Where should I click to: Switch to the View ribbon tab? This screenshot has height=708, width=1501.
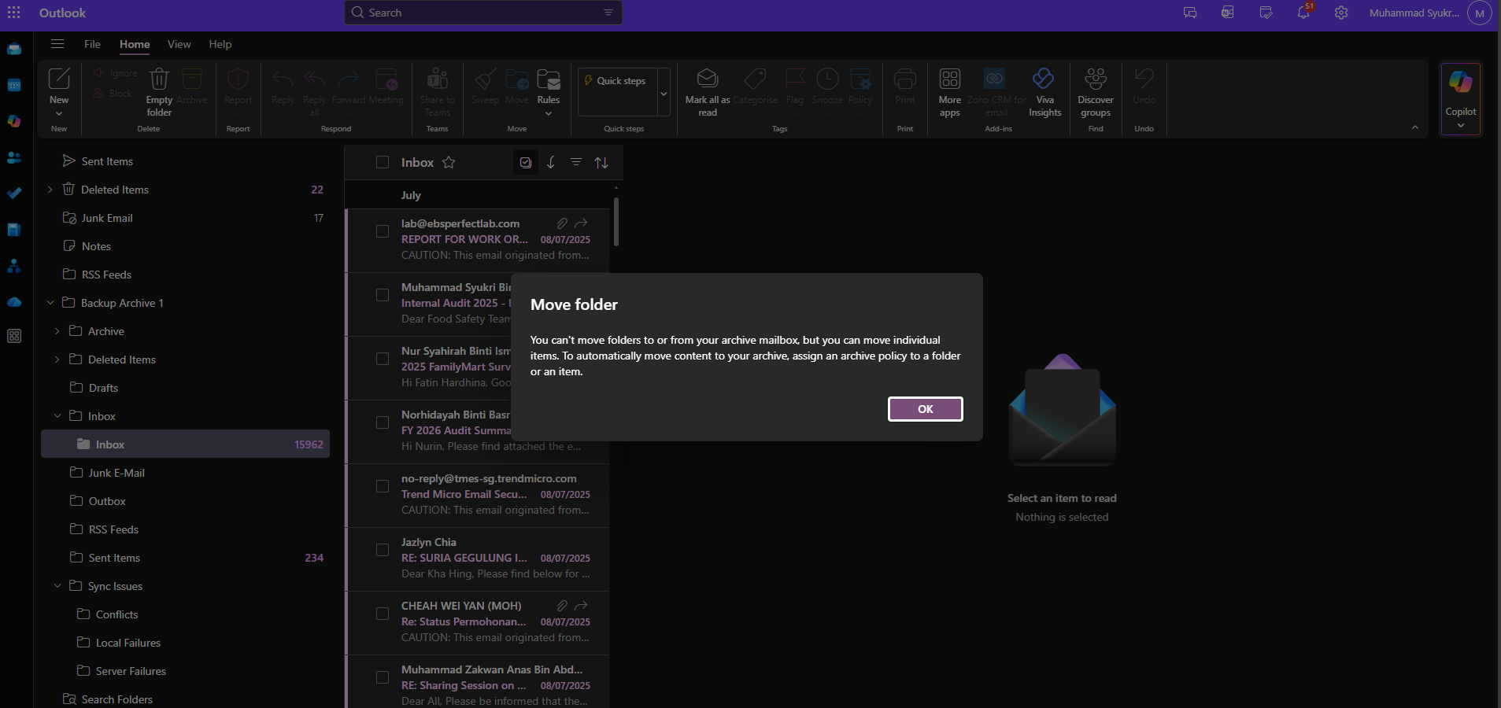[179, 44]
